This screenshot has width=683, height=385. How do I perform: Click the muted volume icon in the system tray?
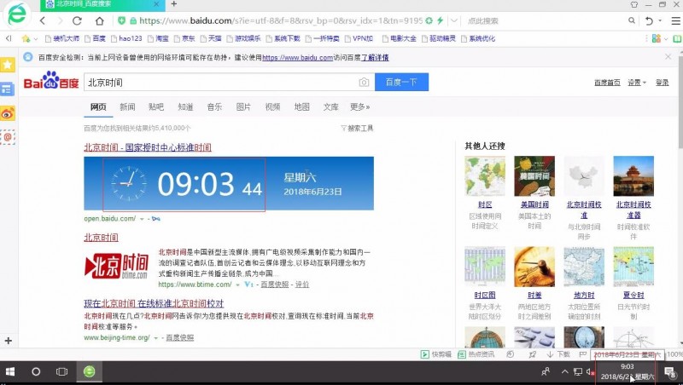pos(590,371)
